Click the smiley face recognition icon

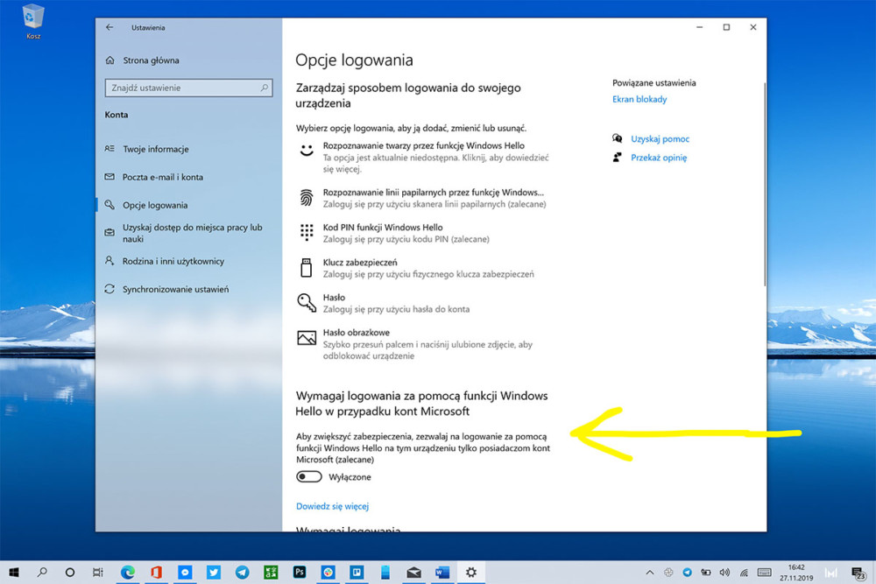306,150
